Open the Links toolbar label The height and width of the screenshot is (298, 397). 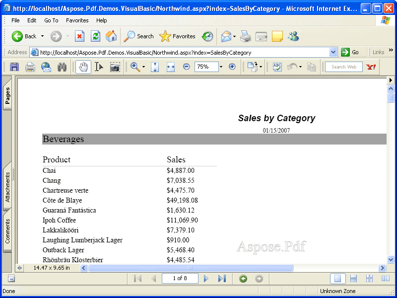pyautogui.click(x=378, y=52)
